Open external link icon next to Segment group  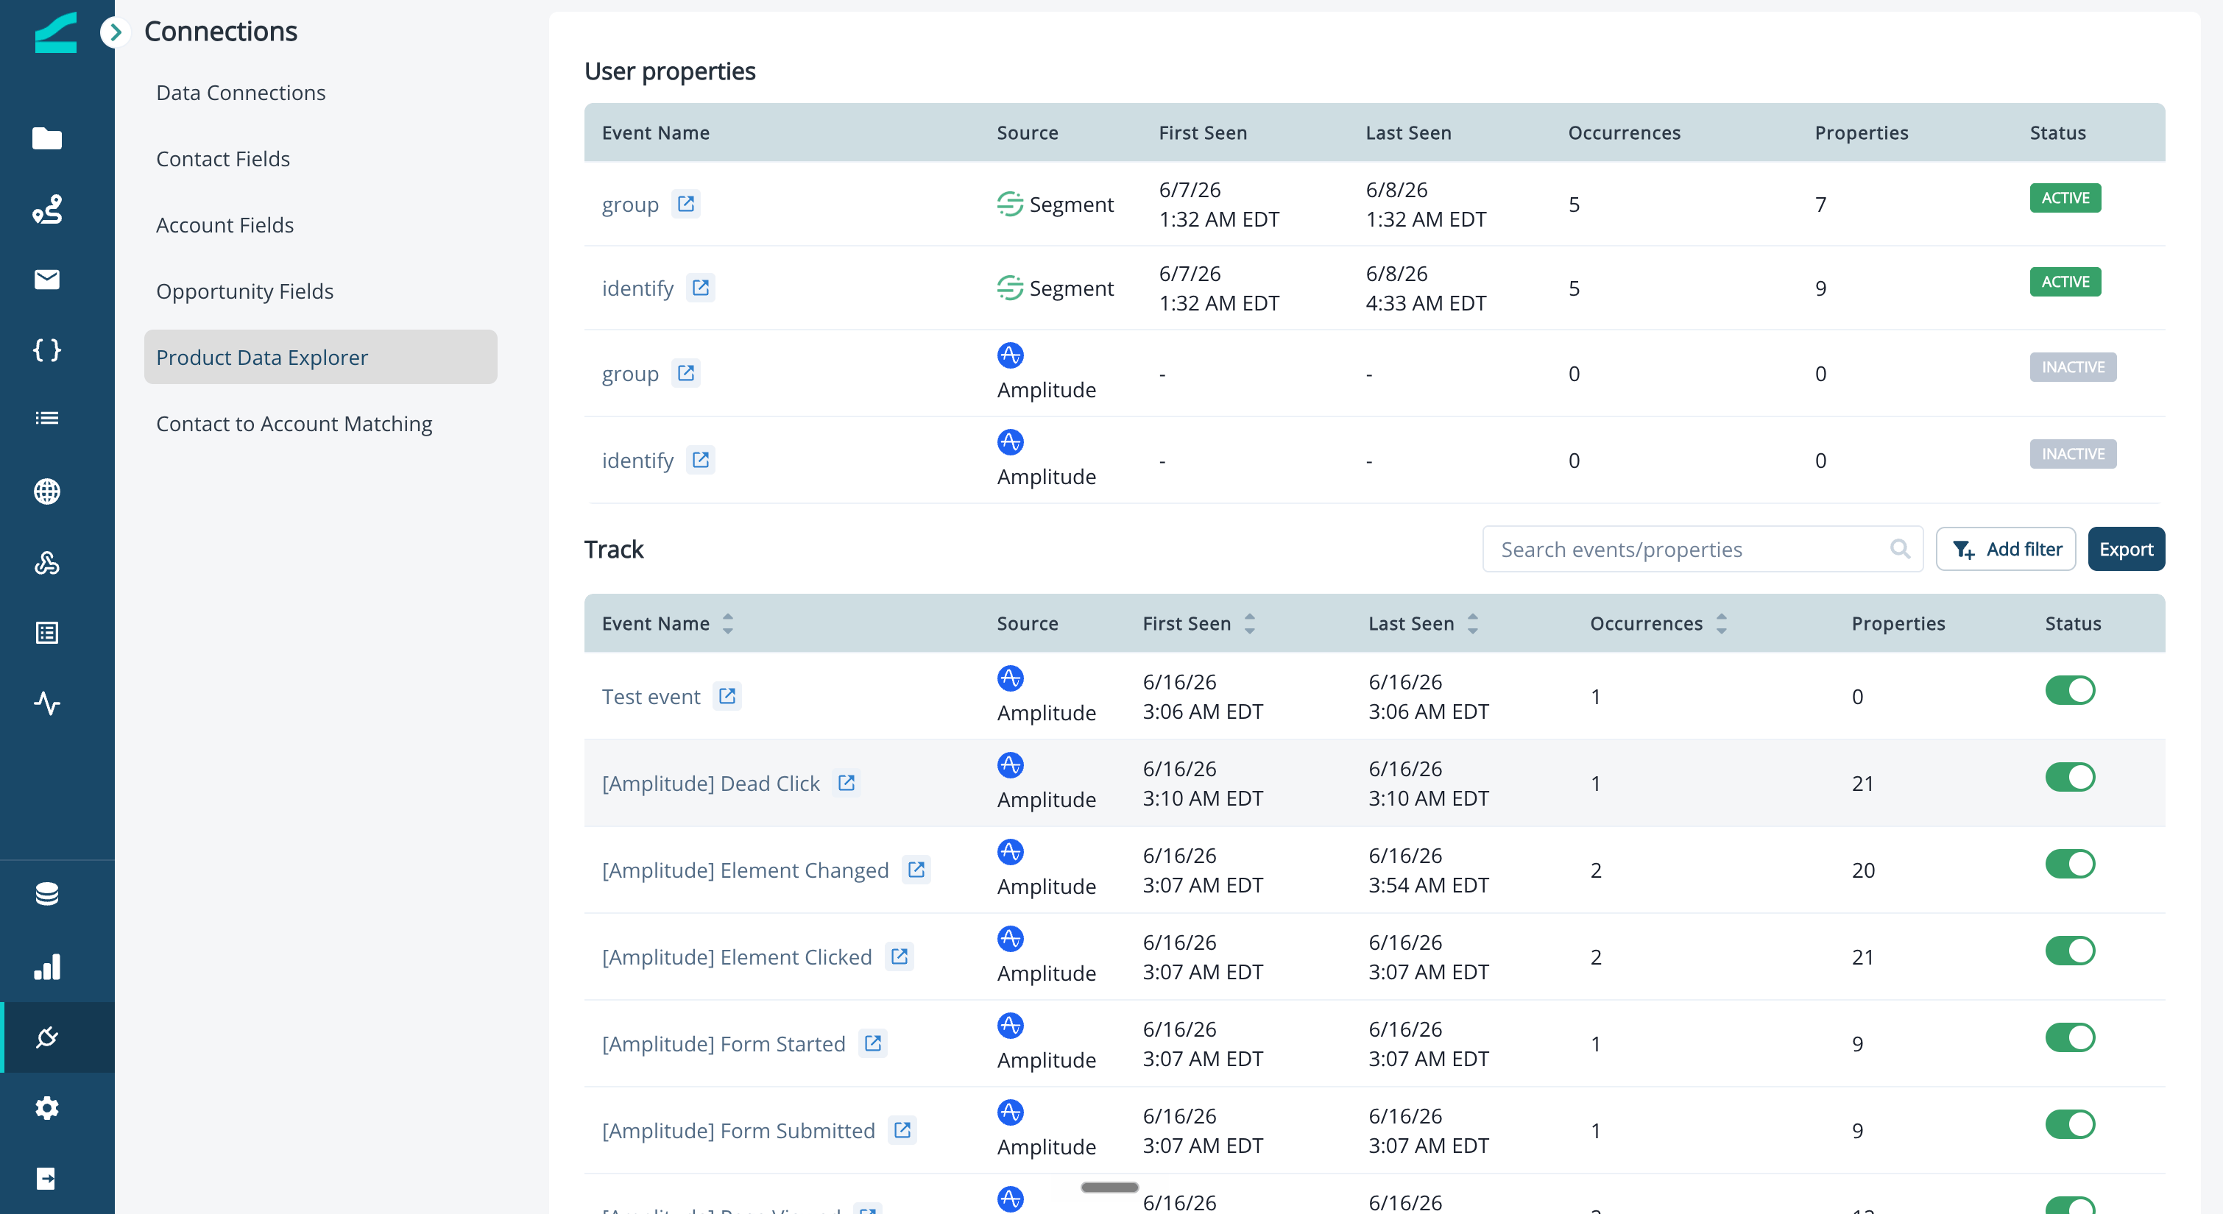point(686,204)
